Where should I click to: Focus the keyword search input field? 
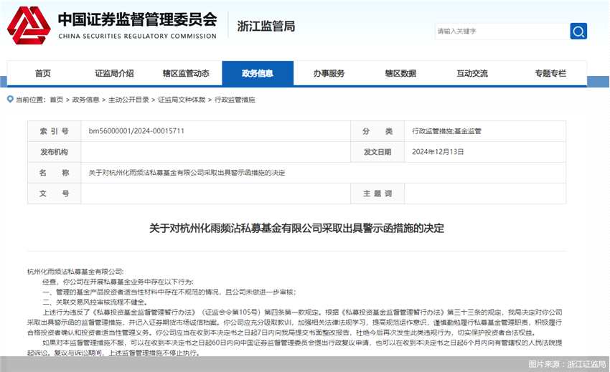(502, 31)
